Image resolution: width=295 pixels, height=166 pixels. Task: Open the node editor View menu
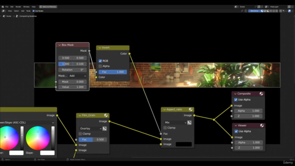10,11
